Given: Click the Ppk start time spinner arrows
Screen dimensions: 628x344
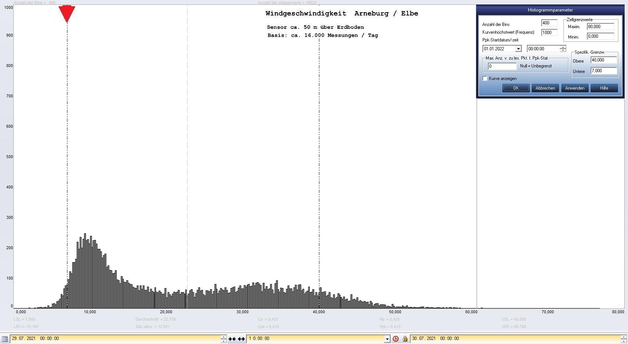Looking at the screenshot, I should coord(563,49).
